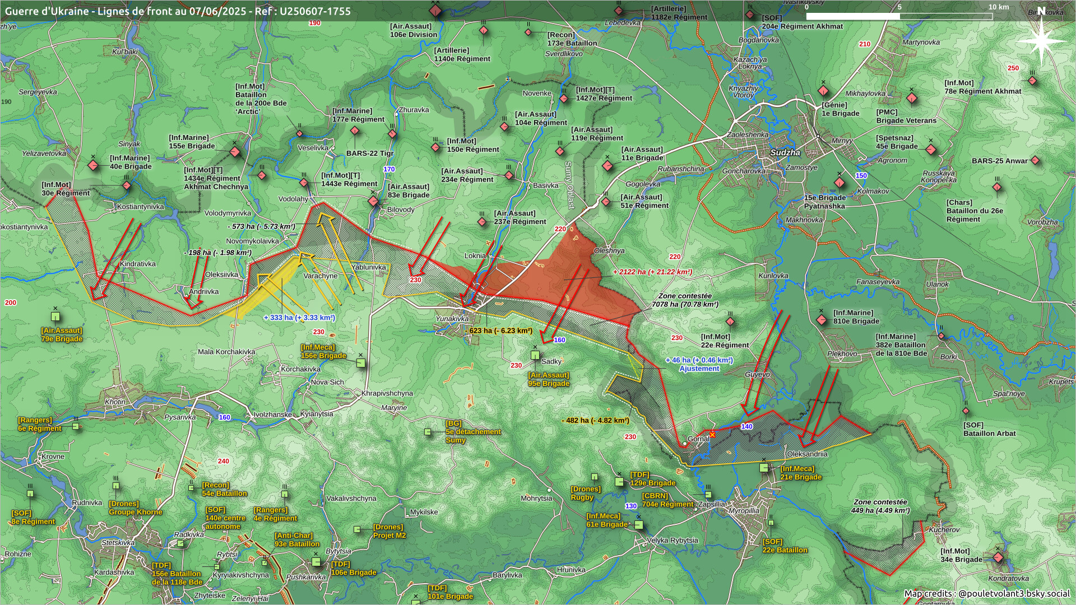
Task: Open the pouletvolant3.bsky.social map credits link
Action: pyautogui.click(x=1013, y=593)
